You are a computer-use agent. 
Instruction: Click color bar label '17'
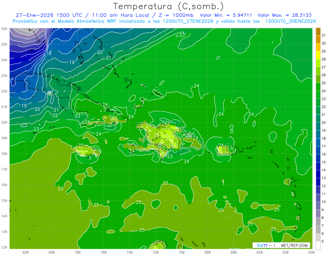324,146
